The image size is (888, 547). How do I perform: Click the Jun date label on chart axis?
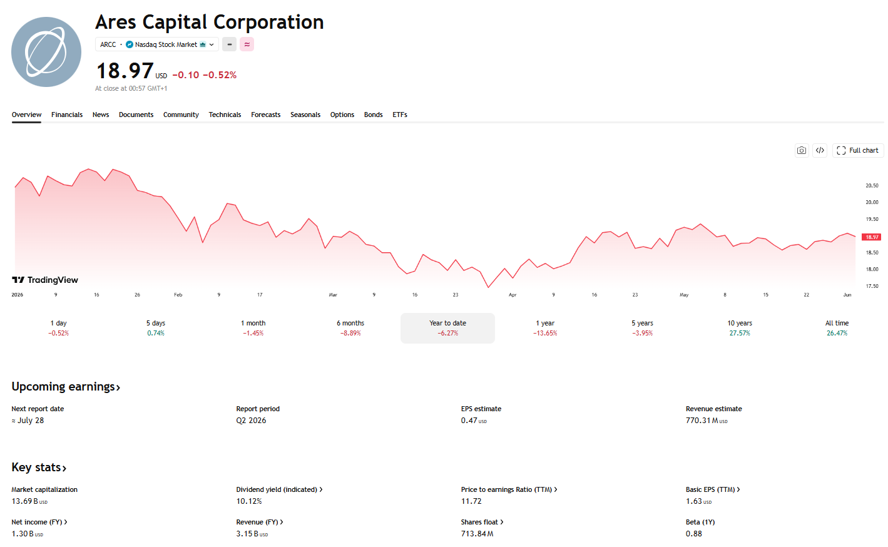[847, 295]
